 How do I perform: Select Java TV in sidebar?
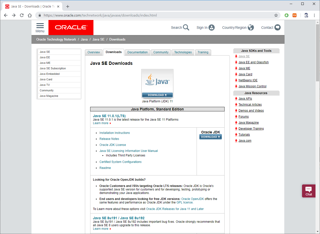[x=59, y=85]
